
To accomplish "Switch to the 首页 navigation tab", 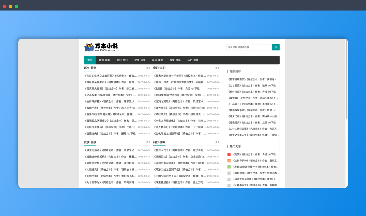I will (x=89, y=60).
